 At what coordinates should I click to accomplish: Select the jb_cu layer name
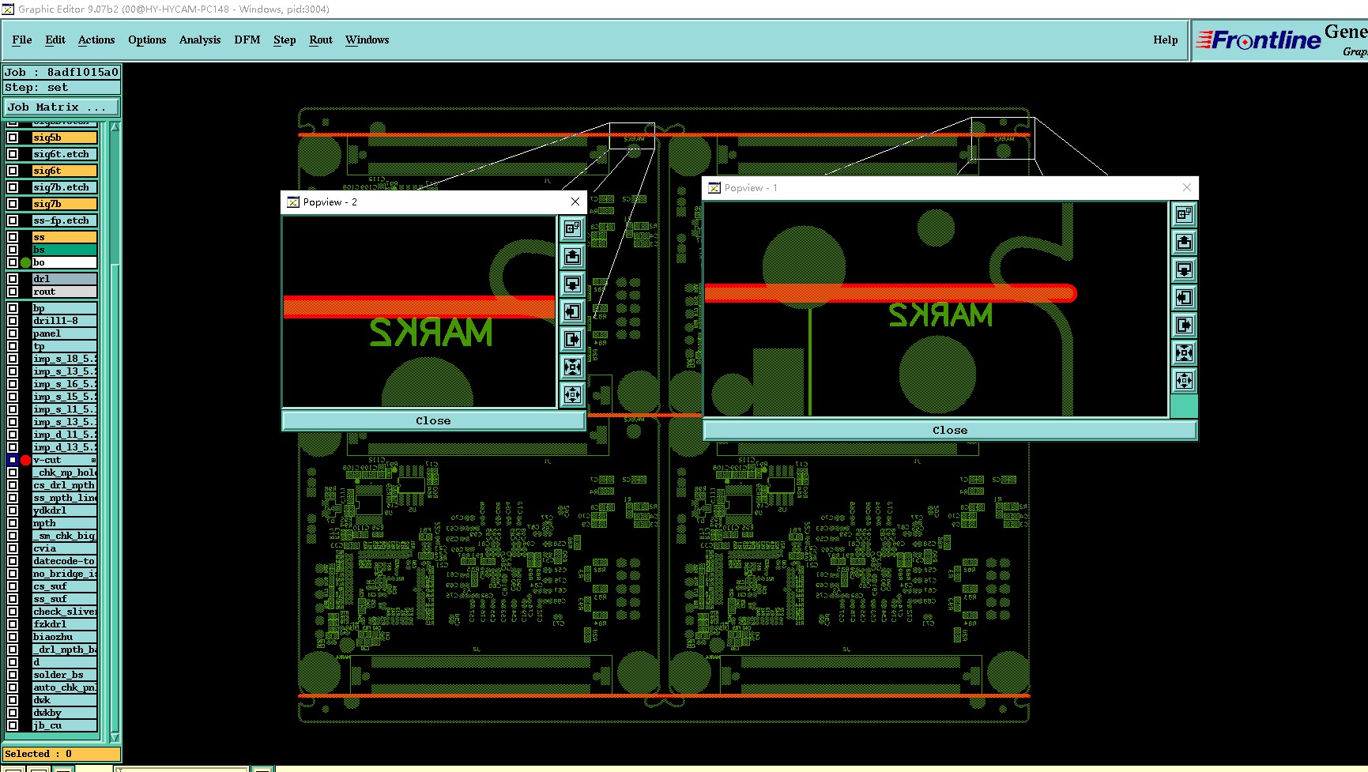(64, 725)
